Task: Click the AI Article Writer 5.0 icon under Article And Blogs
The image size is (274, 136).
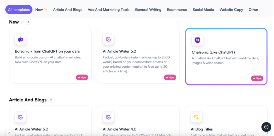Action: pyautogui.click(x=20, y=117)
